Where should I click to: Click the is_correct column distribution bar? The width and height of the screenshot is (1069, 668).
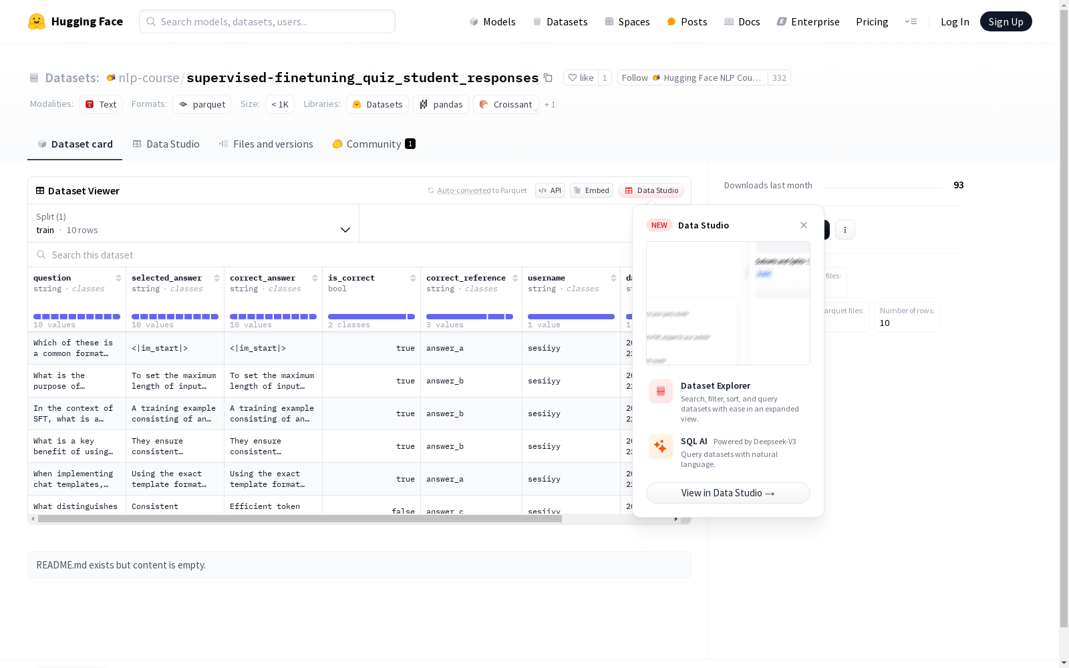tap(371, 317)
